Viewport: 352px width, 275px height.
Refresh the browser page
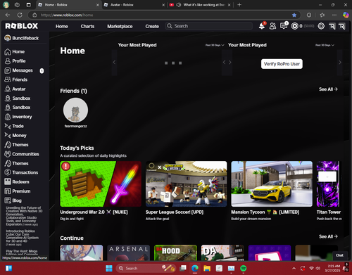coord(20,15)
